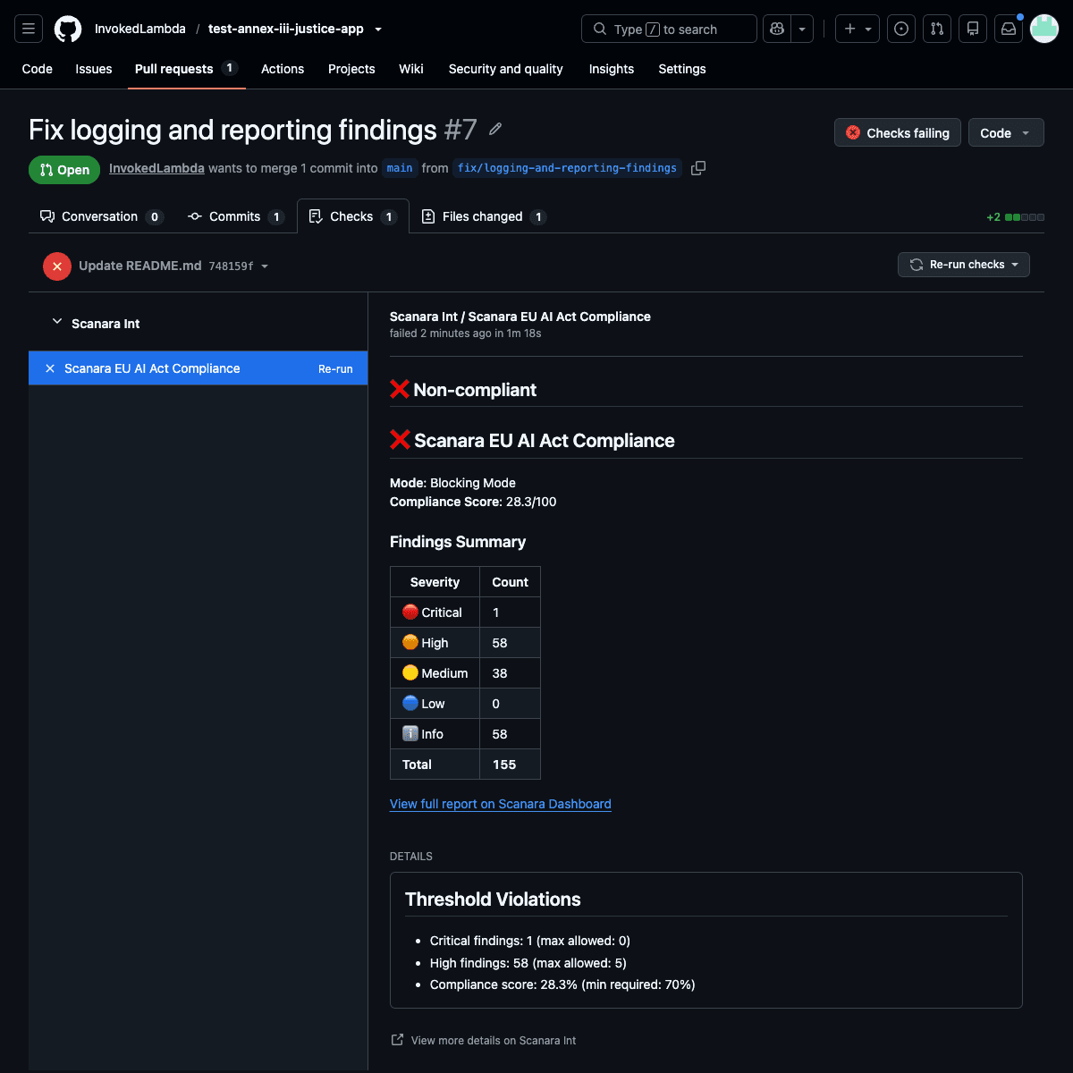Open the Actions tab
Image resolution: width=1073 pixels, height=1073 pixels.
(283, 69)
